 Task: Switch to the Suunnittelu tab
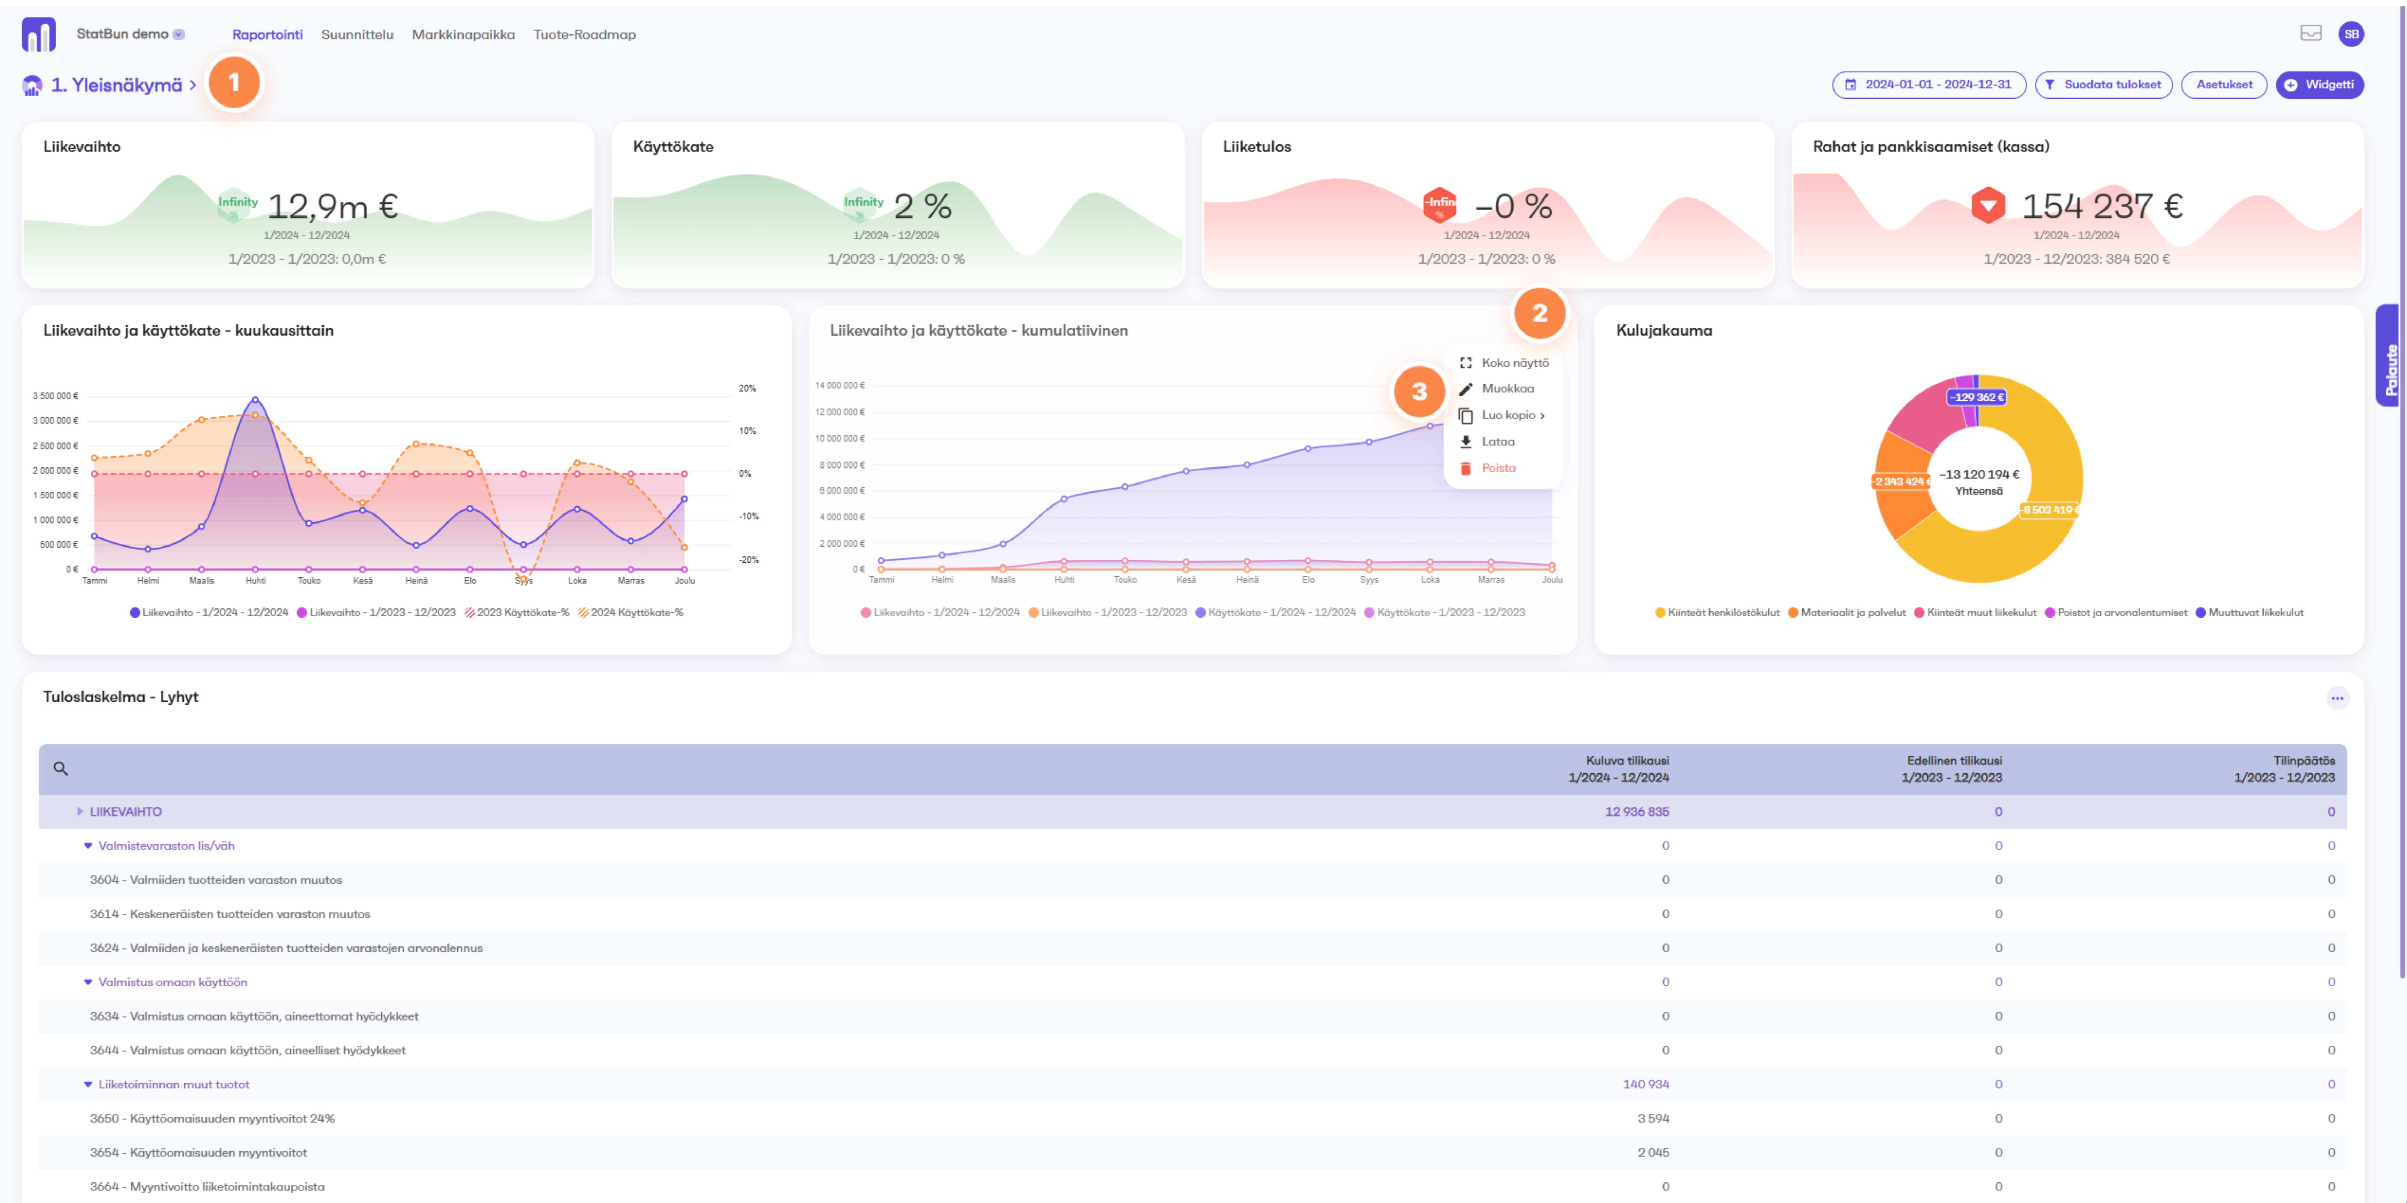357,34
